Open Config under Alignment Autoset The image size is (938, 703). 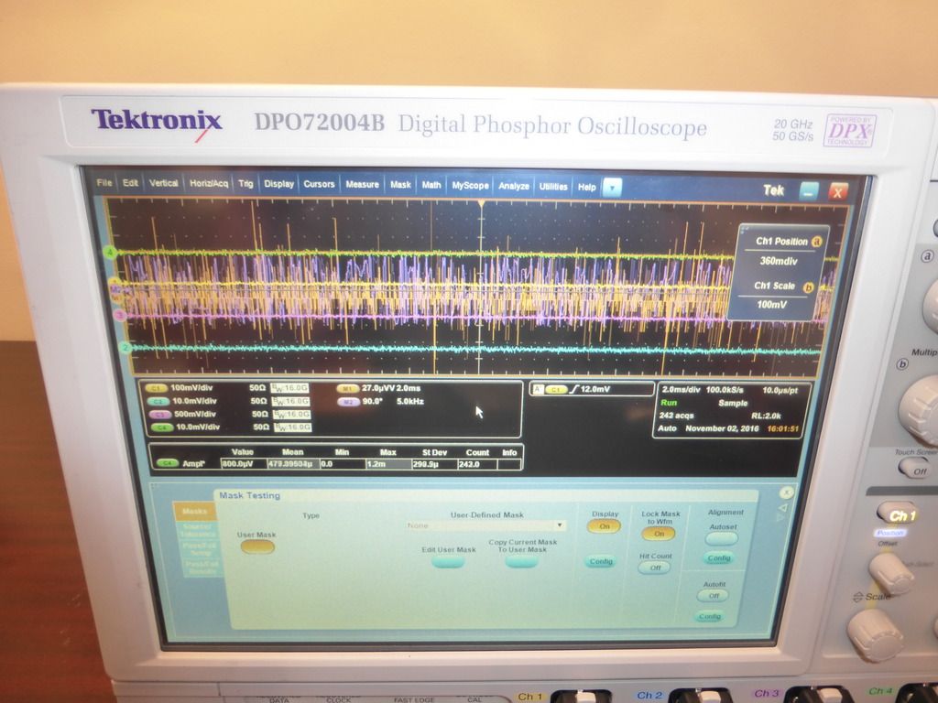(x=719, y=558)
